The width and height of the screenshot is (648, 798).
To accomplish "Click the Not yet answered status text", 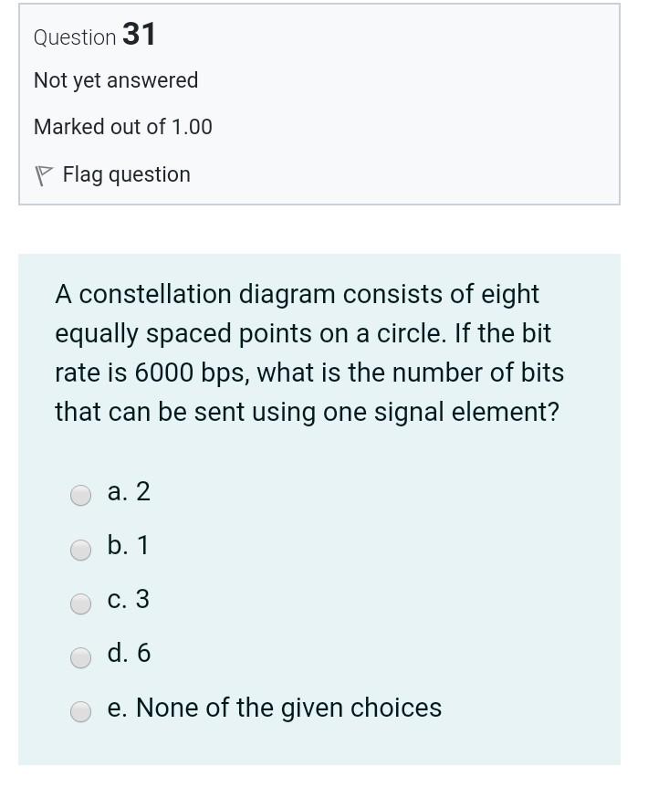I will (x=115, y=80).
